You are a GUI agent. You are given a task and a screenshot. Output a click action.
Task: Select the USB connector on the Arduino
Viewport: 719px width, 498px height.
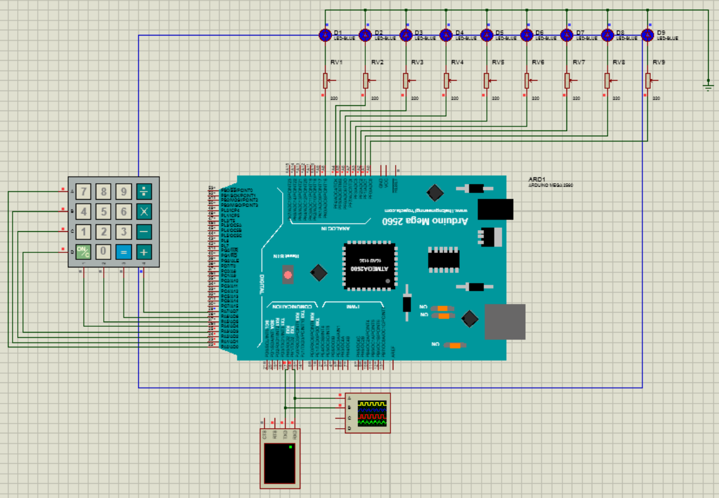[x=505, y=322]
